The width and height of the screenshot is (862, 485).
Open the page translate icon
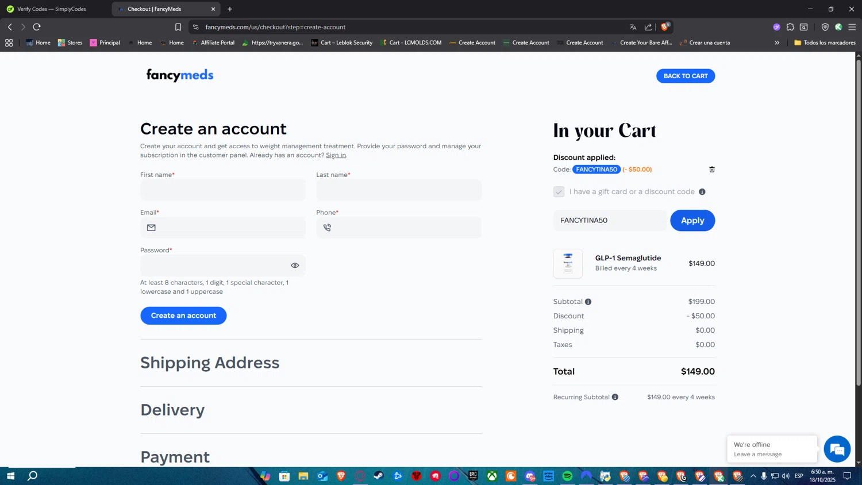(x=633, y=27)
